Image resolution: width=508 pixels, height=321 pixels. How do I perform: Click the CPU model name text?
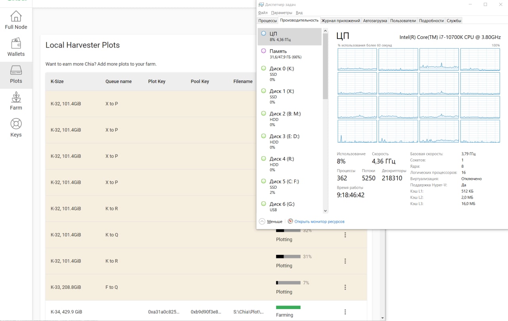pyautogui.click(x=450, y=37)
